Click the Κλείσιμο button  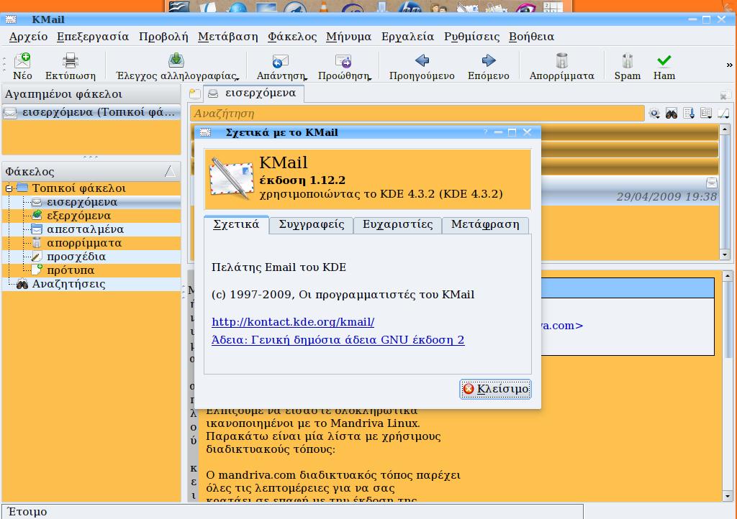495,389
